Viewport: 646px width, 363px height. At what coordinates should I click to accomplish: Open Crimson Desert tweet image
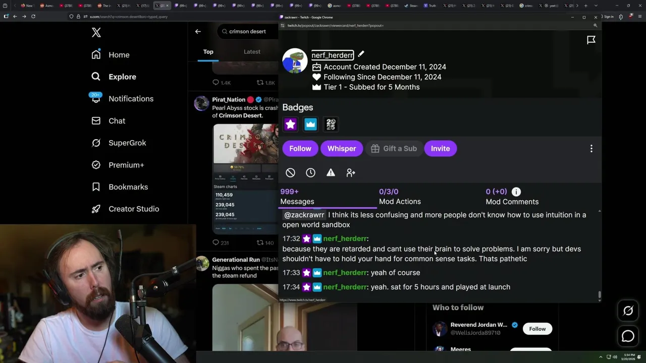tap(245, 179)
